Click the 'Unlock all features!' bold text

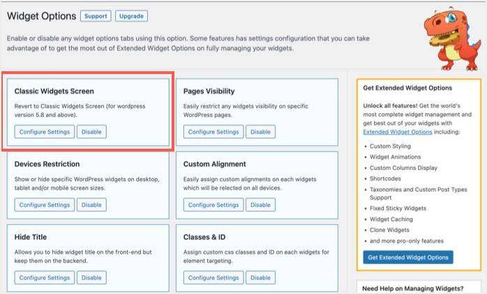[x=390, y=105]
